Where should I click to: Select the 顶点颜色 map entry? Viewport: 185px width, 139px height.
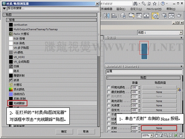[53, 89]
